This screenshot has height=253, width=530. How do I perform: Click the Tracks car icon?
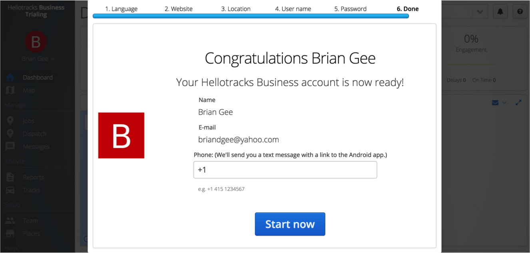coord(10,190)
